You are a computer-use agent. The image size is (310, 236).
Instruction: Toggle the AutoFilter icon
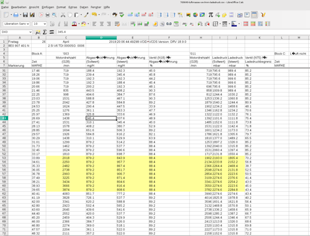(x=180, y=15)
